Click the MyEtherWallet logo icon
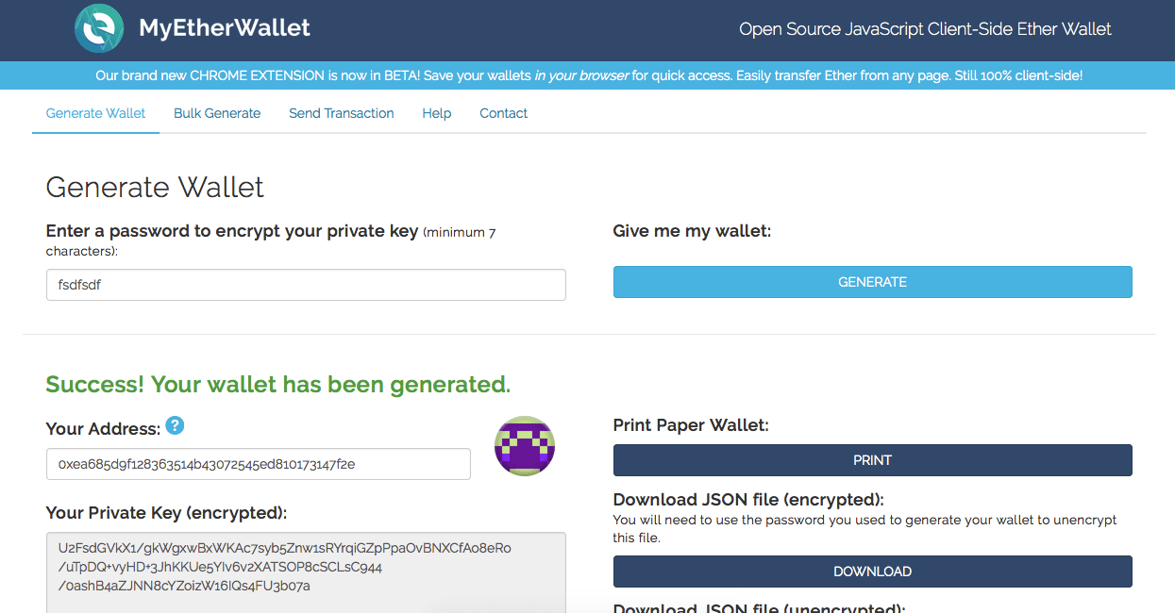 pos(97,28)
